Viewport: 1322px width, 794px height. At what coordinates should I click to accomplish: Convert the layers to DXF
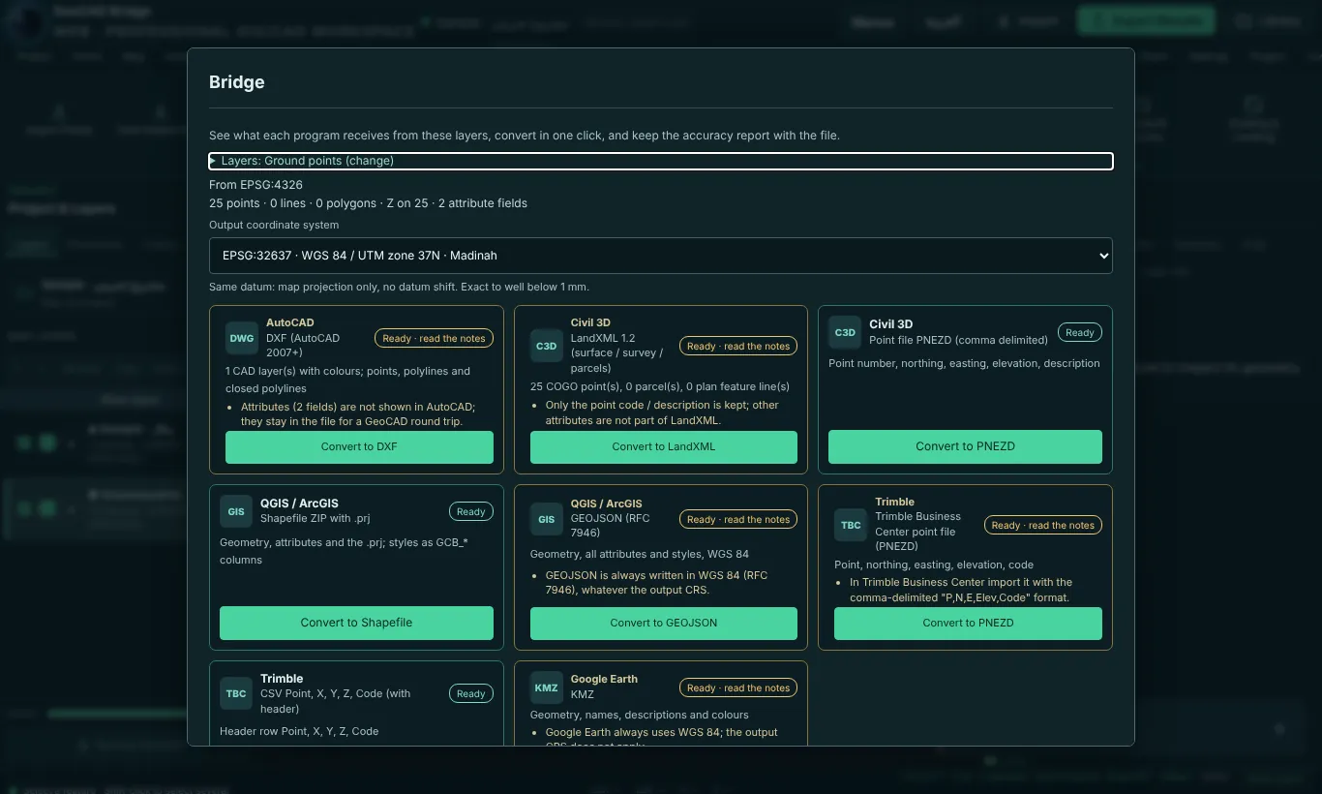click(359, 447)
